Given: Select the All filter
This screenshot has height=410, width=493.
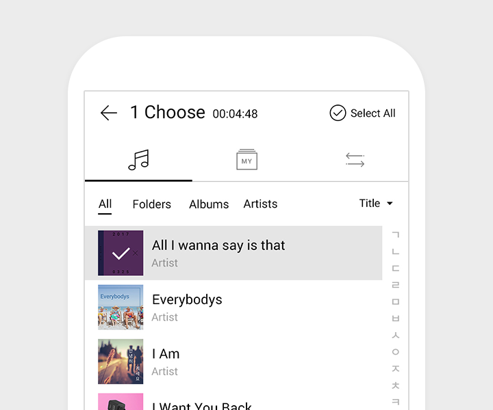Looking at the screenshot, I should (x=105, y=204).
